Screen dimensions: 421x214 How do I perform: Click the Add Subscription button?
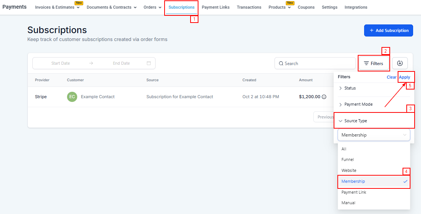(x=388, y=30)
